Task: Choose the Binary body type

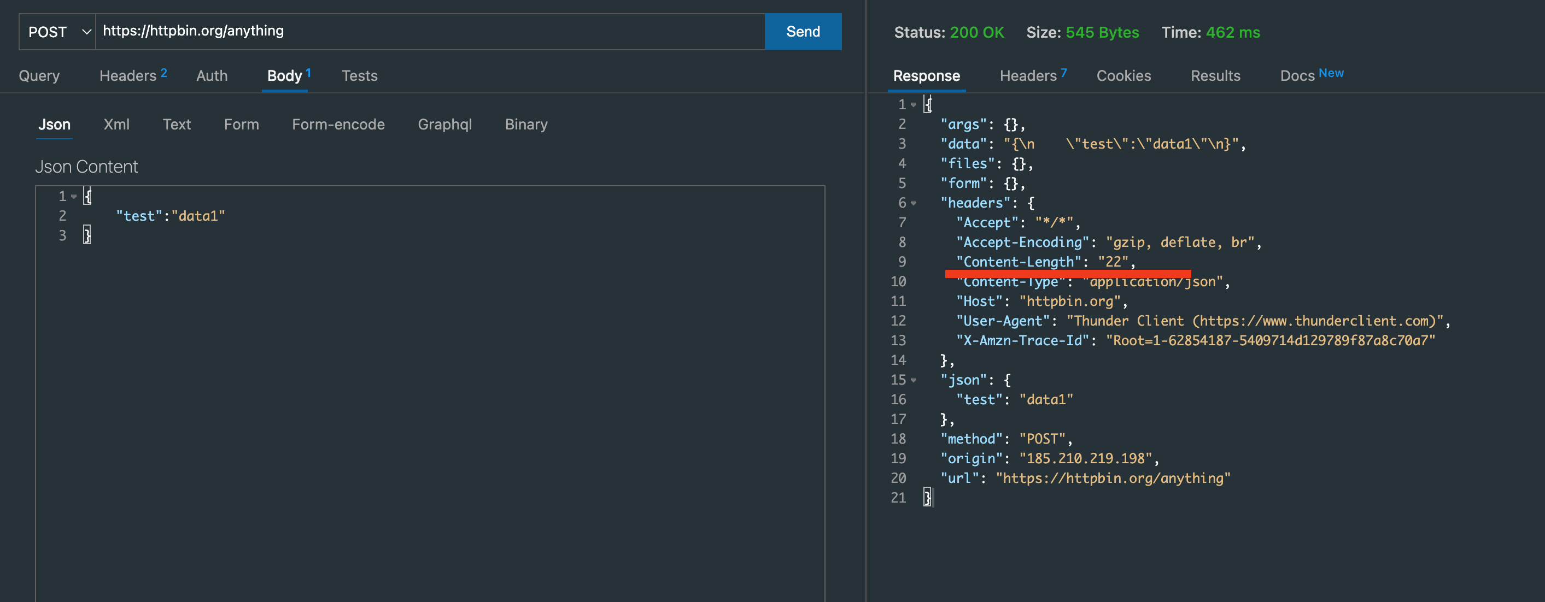Action: click(526, 124)
